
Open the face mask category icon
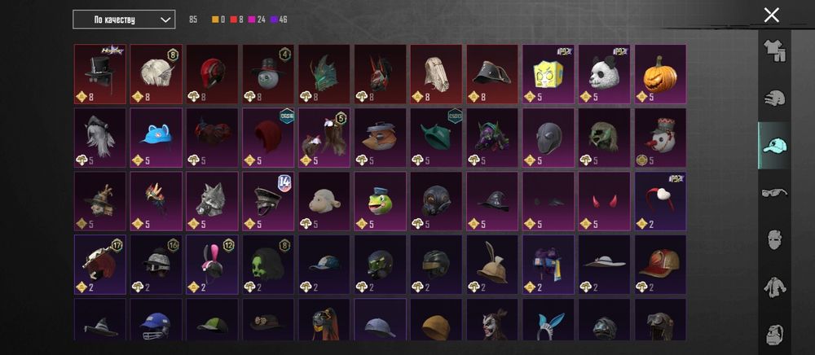pos(774,239)
